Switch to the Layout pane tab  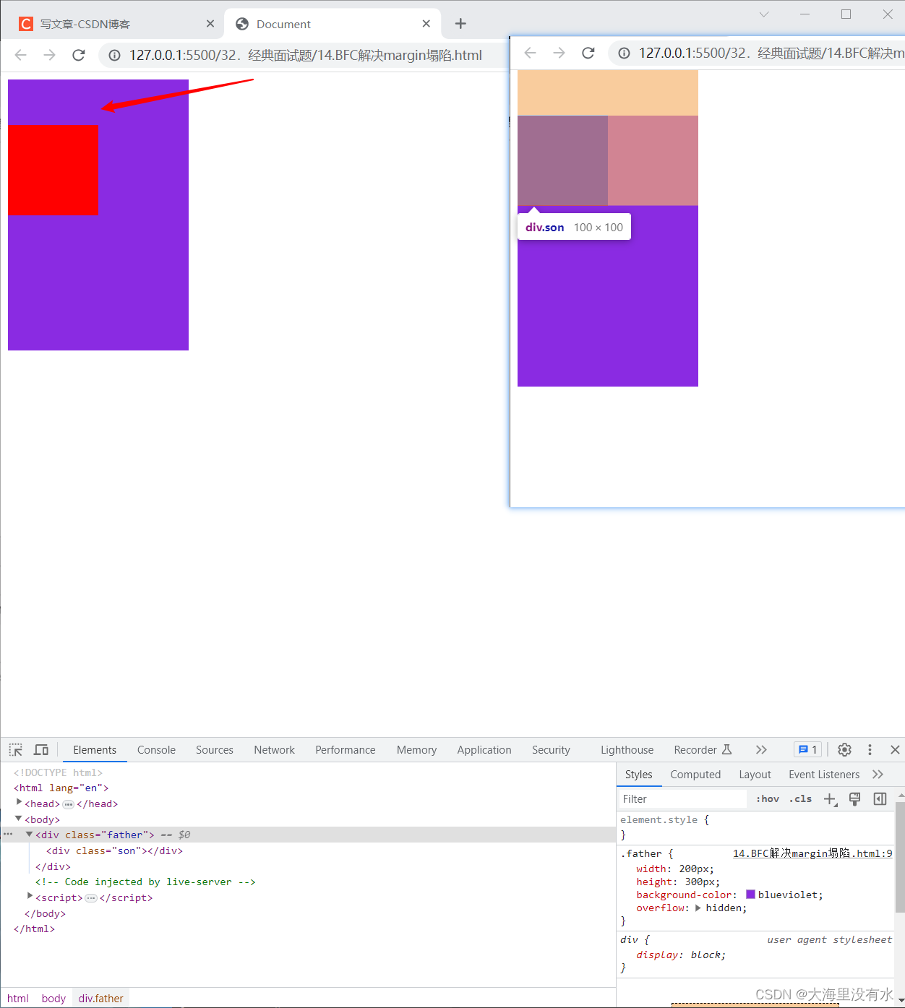tap(755, 775)
